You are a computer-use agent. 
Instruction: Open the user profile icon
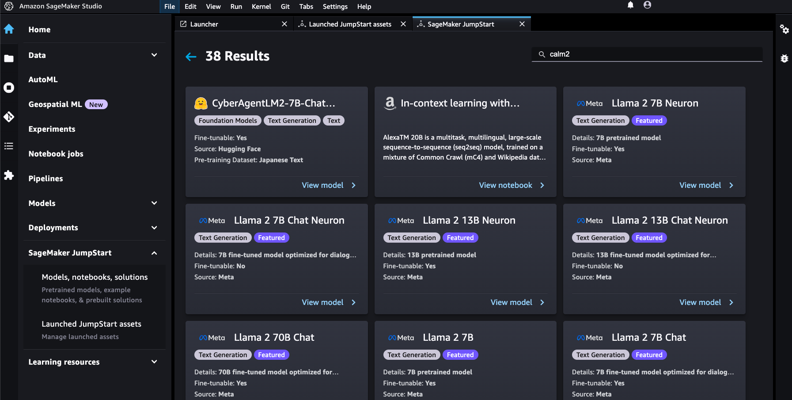[647, 5]
